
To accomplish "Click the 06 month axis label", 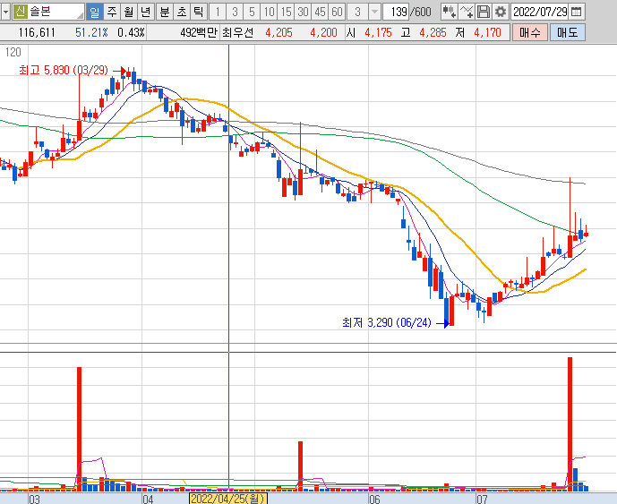I will coord(374,500).
